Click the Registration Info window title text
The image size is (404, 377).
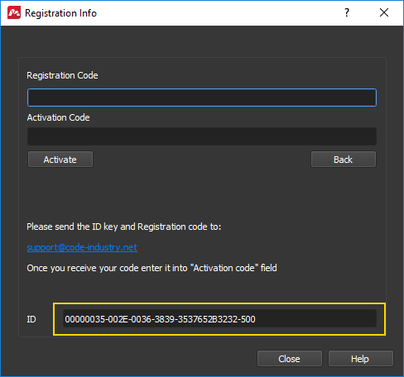(60, 13)
